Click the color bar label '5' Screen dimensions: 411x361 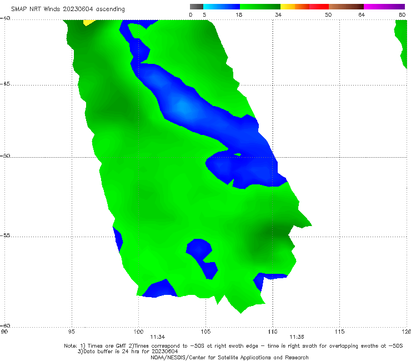[x=204, y=14]
